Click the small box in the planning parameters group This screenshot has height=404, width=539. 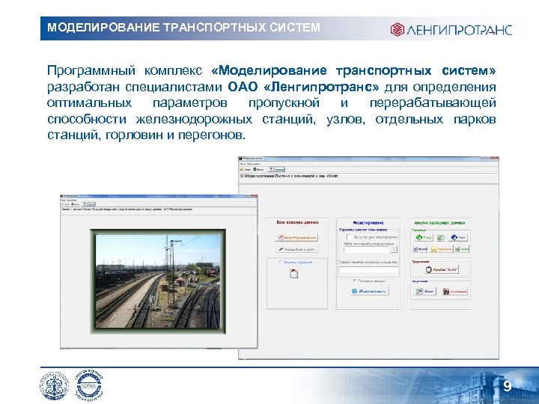coord(349,237)
